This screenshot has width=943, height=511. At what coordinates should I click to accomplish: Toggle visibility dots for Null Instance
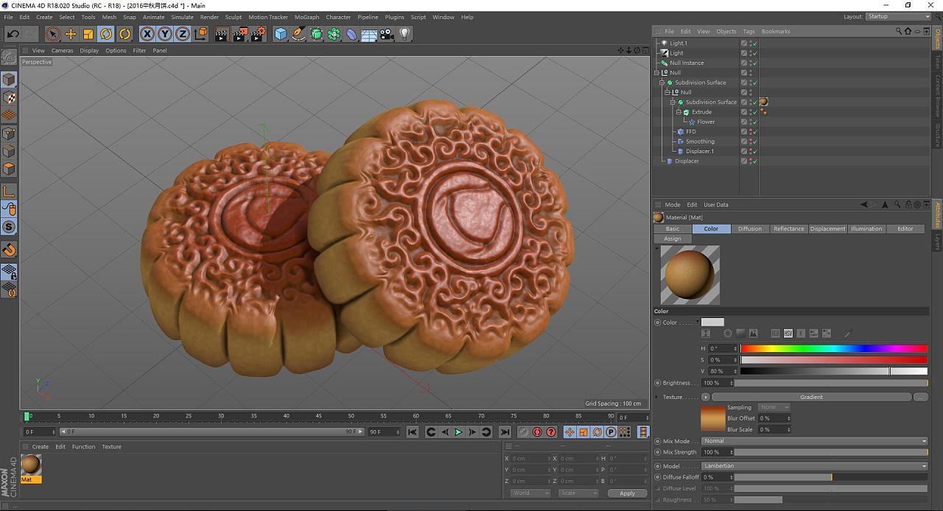pos(750,63)
